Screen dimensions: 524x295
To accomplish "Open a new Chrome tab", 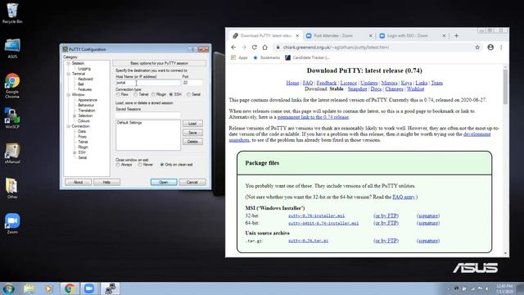I will (457, 35).
